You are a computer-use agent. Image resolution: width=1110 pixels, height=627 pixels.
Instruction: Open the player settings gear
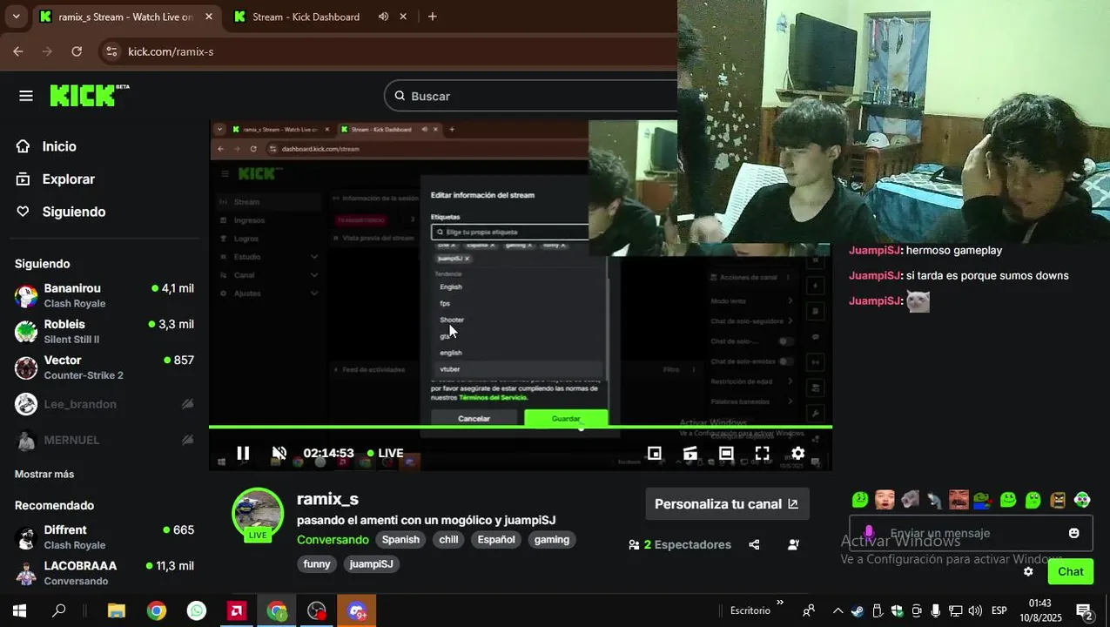tap(797, 453)
